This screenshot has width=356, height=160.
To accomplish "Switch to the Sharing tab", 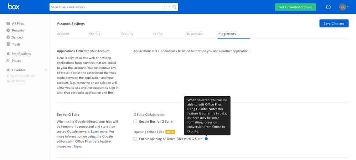I will pos(95,34).
